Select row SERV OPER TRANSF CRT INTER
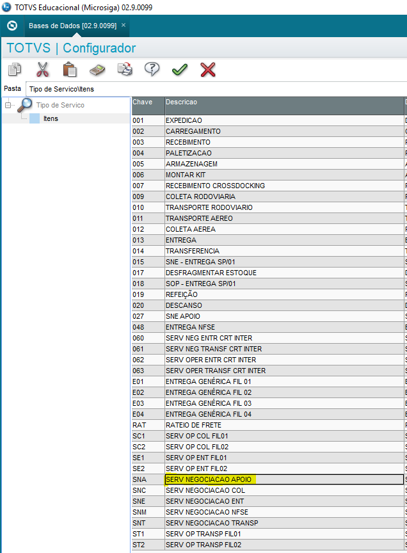The width and height of the screenshot is (407, 553). (268, 371)
